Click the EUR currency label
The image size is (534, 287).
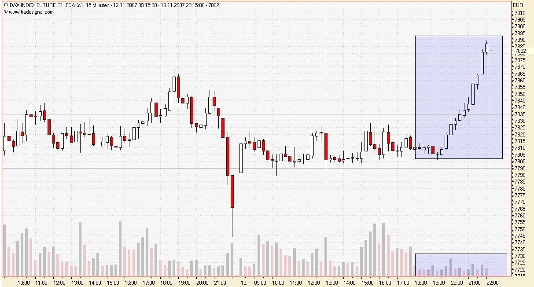pos(518,5)
